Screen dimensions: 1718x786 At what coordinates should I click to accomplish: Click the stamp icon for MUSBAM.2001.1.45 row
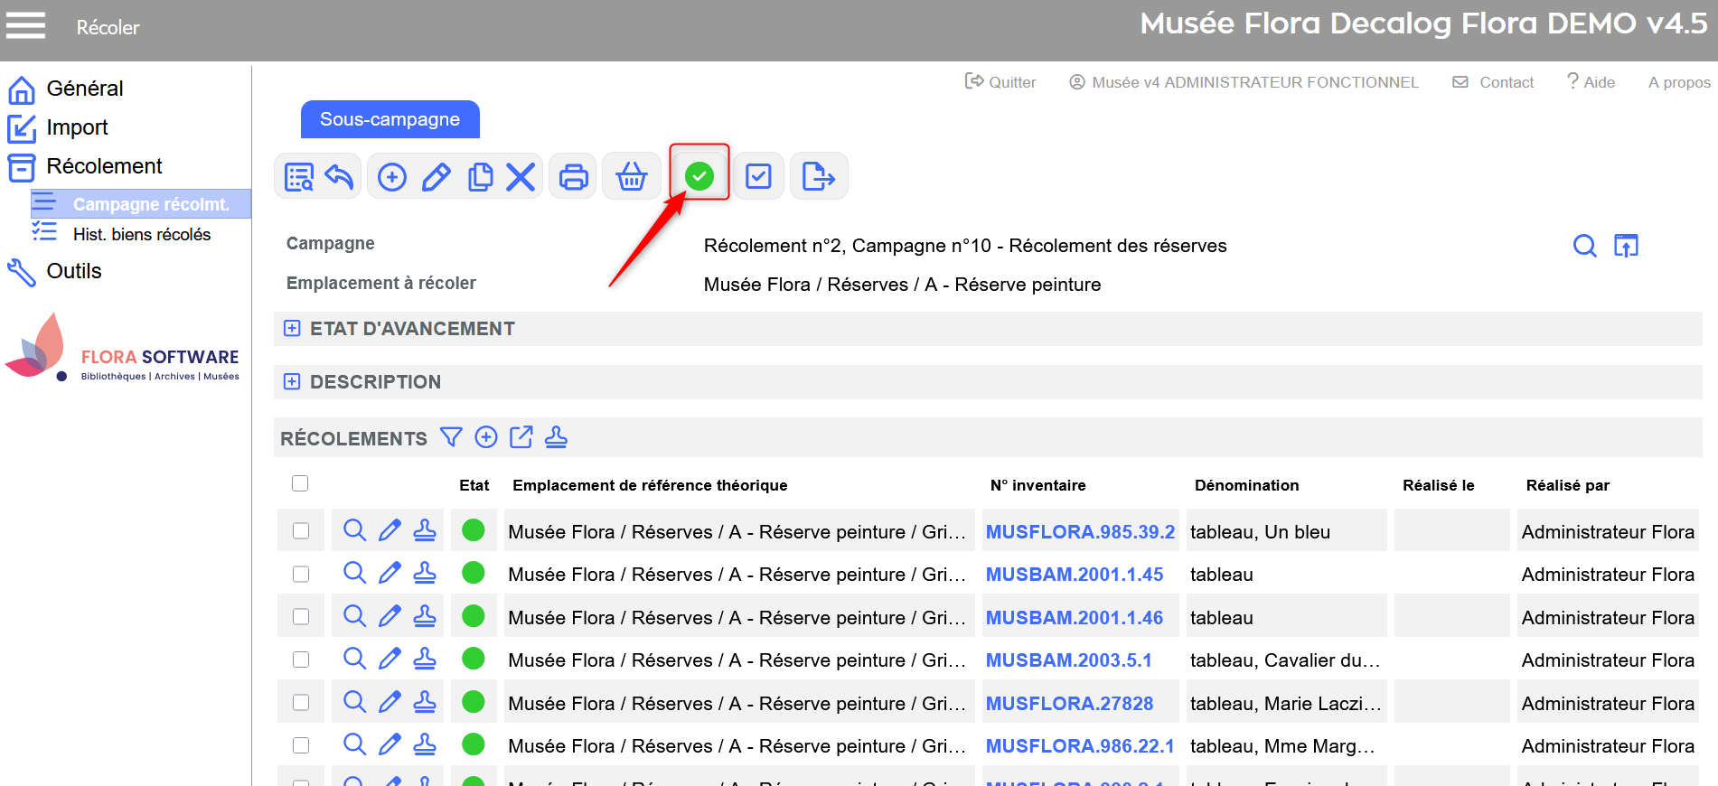tap(425, 574)
